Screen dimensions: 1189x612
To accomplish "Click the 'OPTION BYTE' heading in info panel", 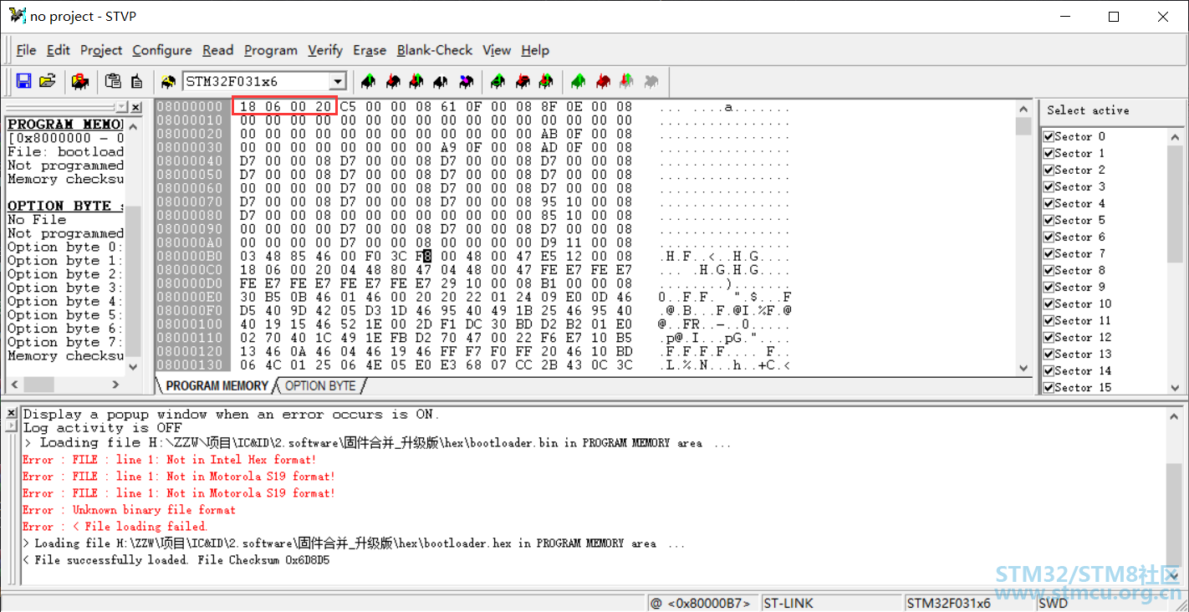I will click(x=65, y=206).
